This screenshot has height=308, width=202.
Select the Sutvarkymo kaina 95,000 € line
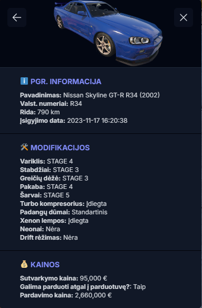63,278
